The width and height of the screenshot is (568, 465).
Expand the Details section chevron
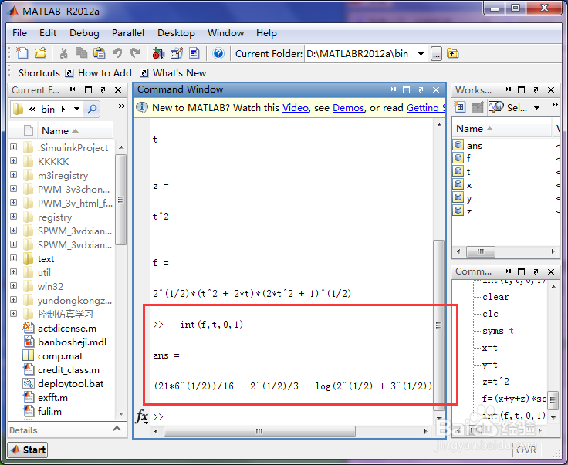117,429
